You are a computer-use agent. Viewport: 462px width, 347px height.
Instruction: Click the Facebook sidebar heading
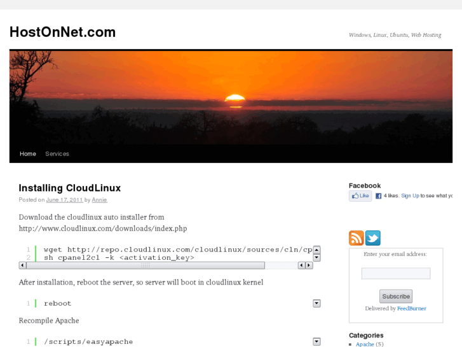365,185
